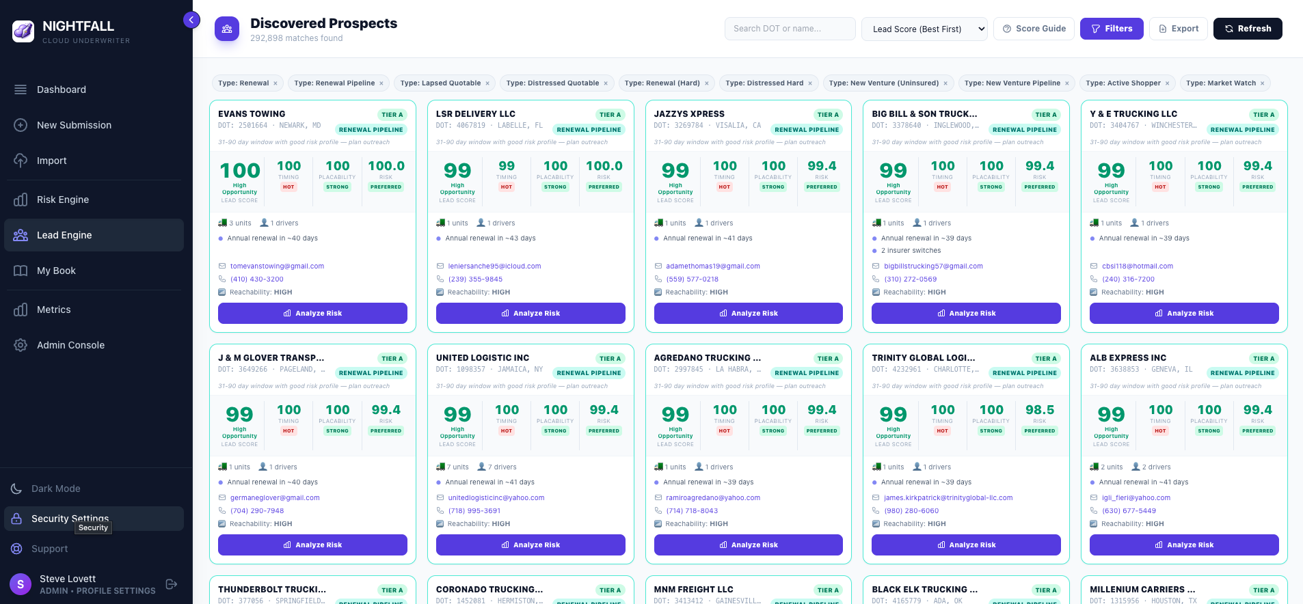This screenshot has height=604, width=1303.
Task: Click Trinity Global Logi... card title
Action: 924,358
